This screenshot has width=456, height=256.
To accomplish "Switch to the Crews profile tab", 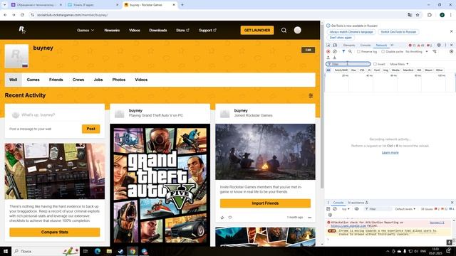I will 78,80.
